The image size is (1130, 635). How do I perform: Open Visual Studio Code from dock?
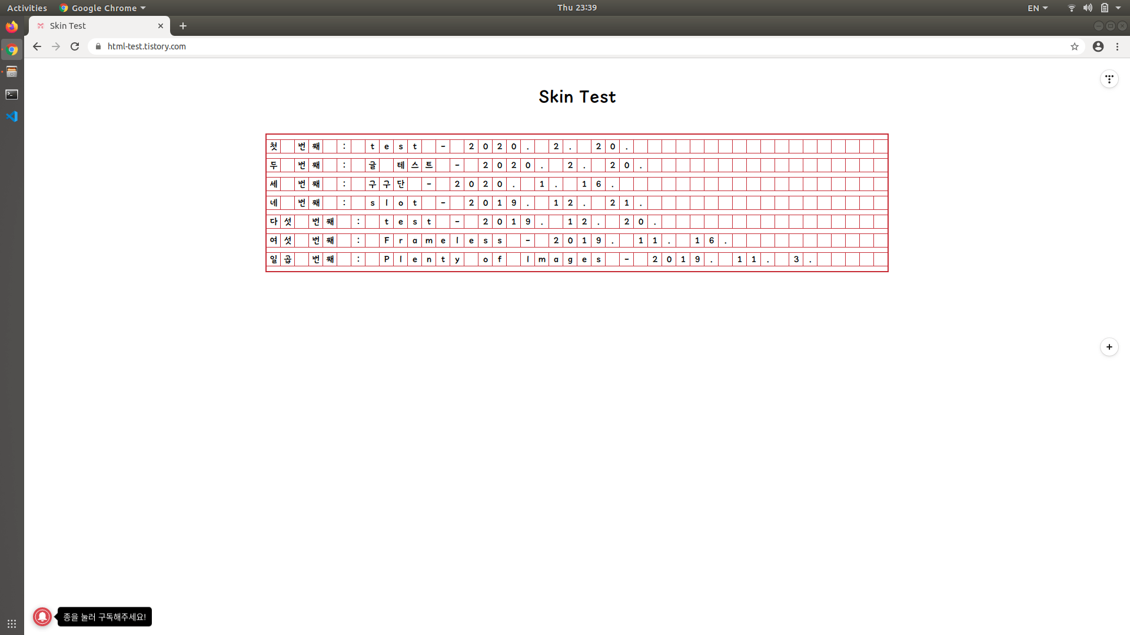point(12,116)
